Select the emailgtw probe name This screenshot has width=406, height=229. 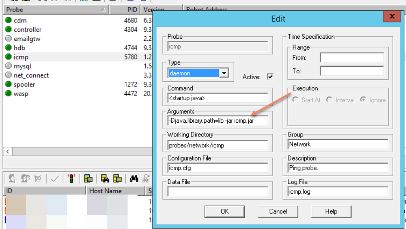(x=27, y=39)
